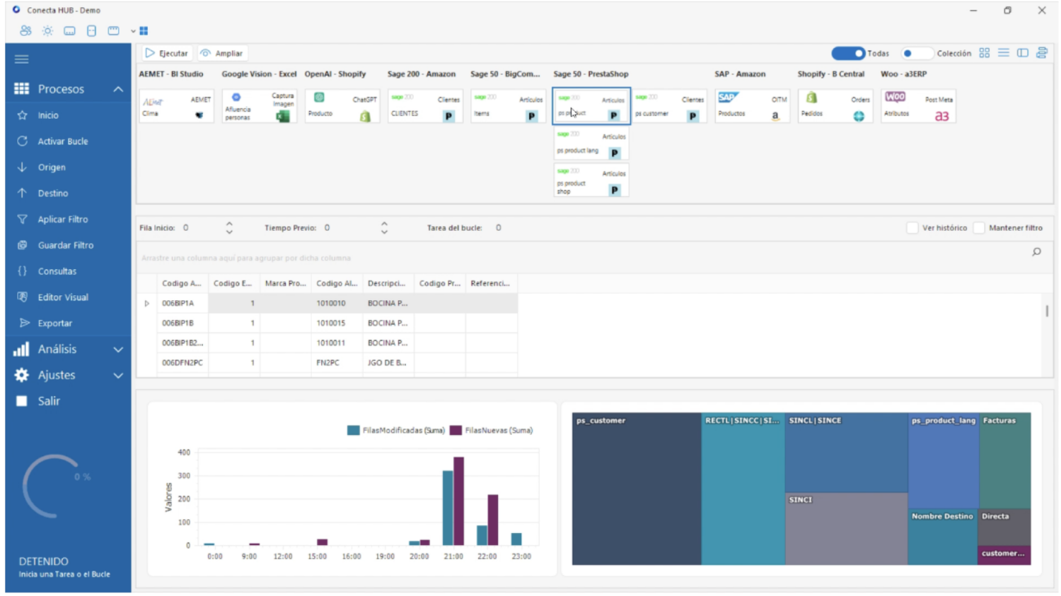The image size is (1061, 596).
Task: Select the SAP Productos process card
Action: [752, 107]
